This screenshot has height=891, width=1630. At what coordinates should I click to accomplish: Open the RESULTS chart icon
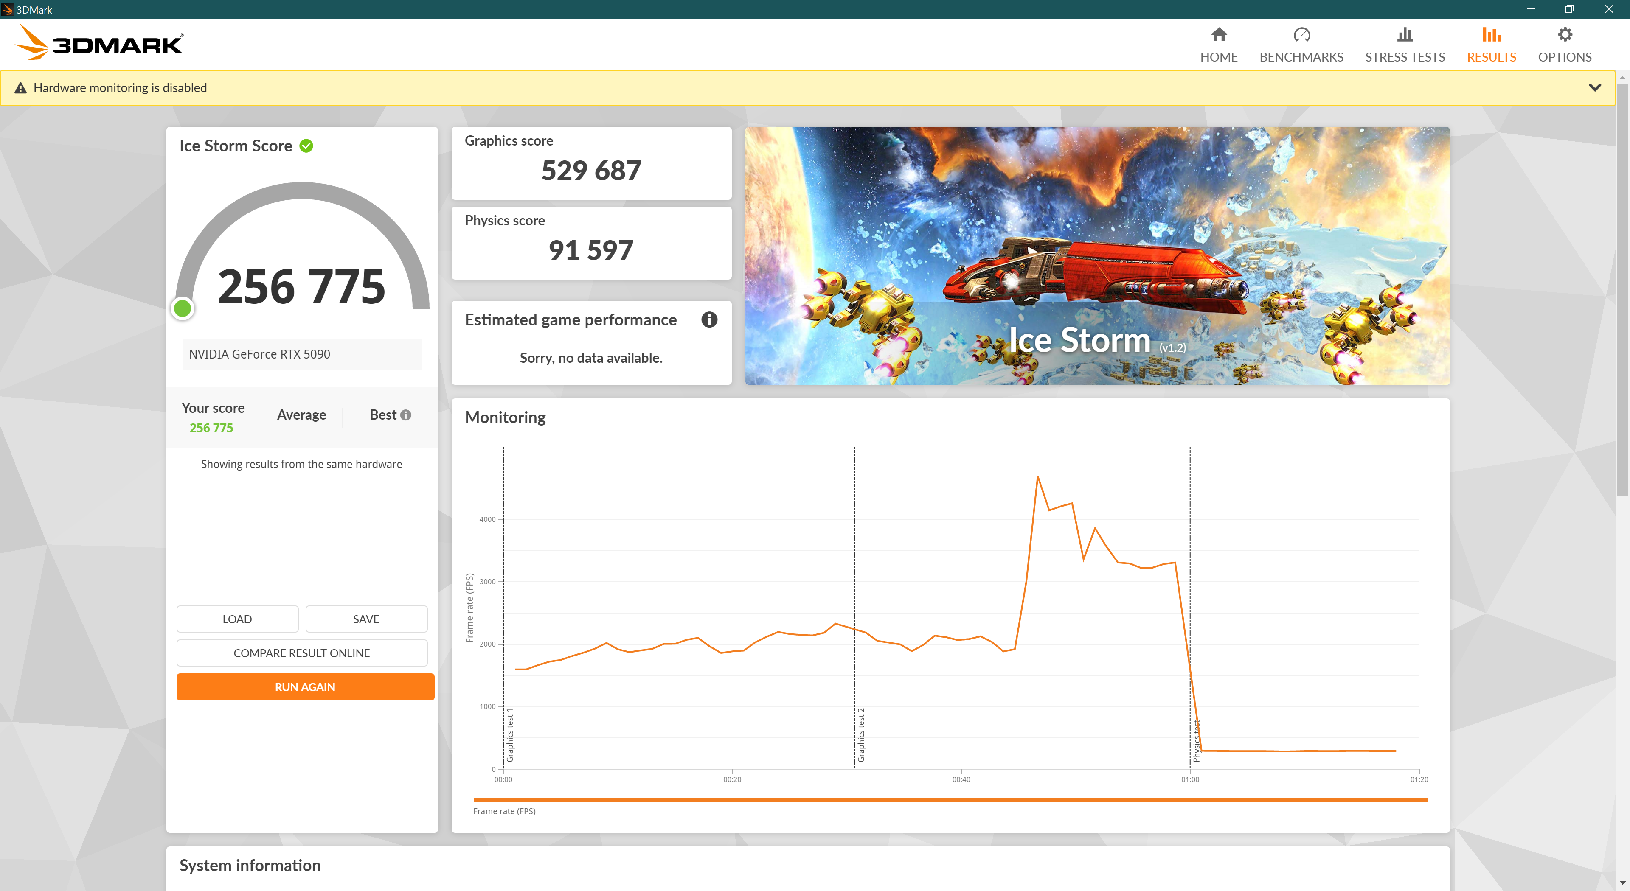(x=1492, y=34)
